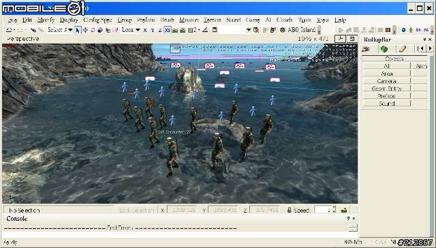The width and height of the screenshot is (436, 248).
Task: Click the Link objects icon
Action: pyautogui.click(x=33, y=30)
